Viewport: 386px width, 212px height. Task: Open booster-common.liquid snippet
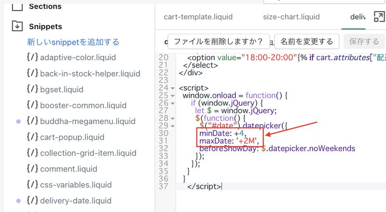coord(83,105)
